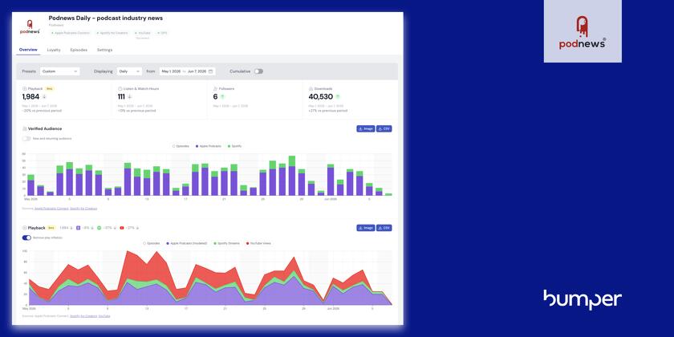This screenshot has height=337, width=674.
Task: Click the down arrow beside 111 hours
Action: pos(129,97)
